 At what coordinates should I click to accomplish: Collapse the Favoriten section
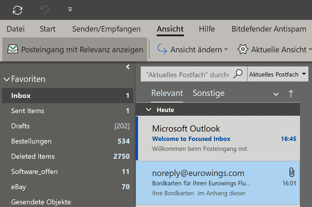tap(7, 80)
